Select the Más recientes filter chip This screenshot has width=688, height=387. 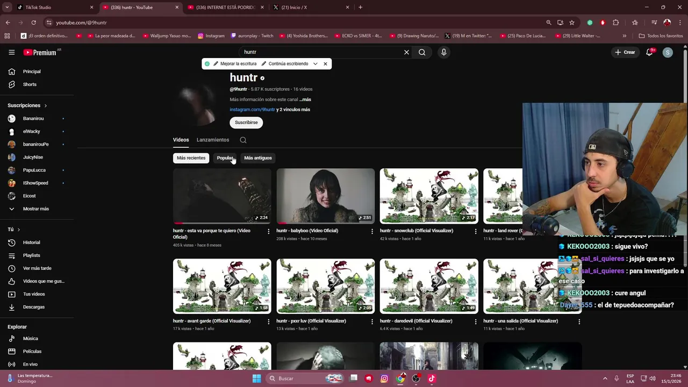[191, 158]
